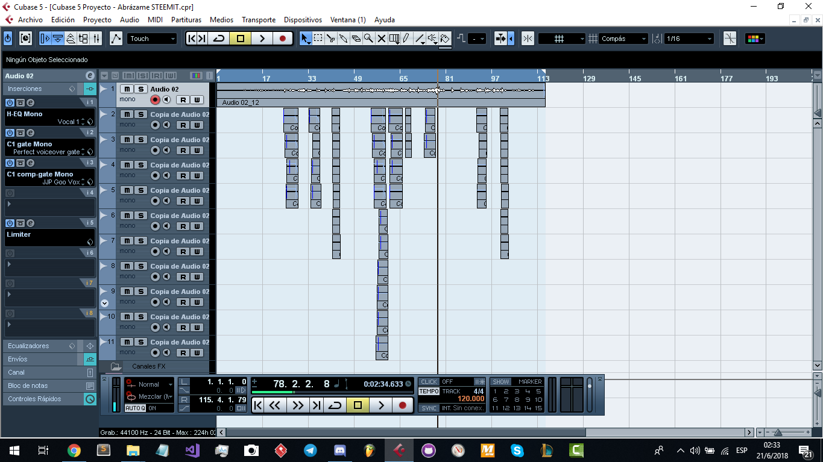823x462 pixels.
Task: Open the Touch automation mode dropdown
Action: click(x=153, y=39)
